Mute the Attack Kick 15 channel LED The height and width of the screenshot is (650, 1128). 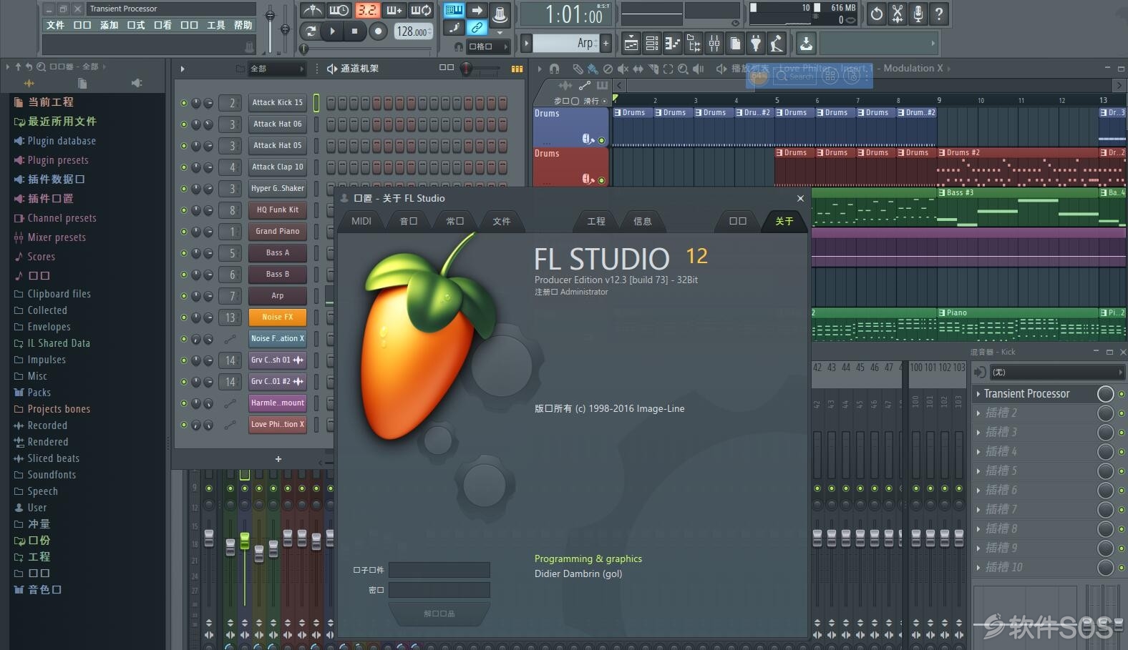pyautogui.click(x=184, y=103)
